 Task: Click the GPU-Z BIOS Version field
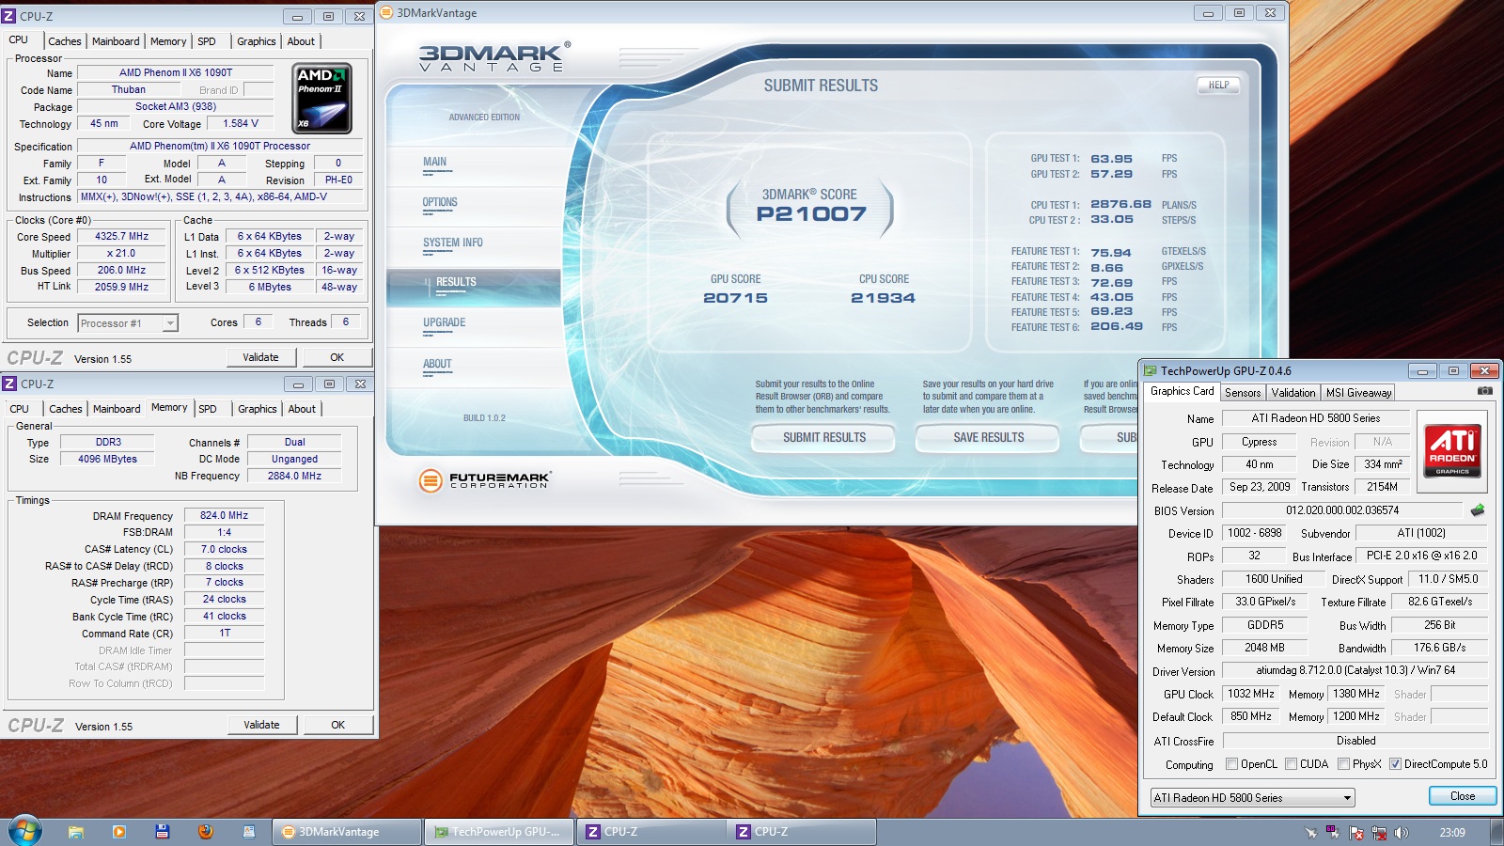(1342, 510)
